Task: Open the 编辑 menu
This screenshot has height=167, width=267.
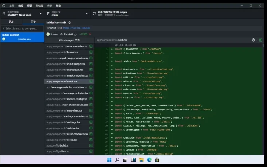Action: tap(21, 5)
